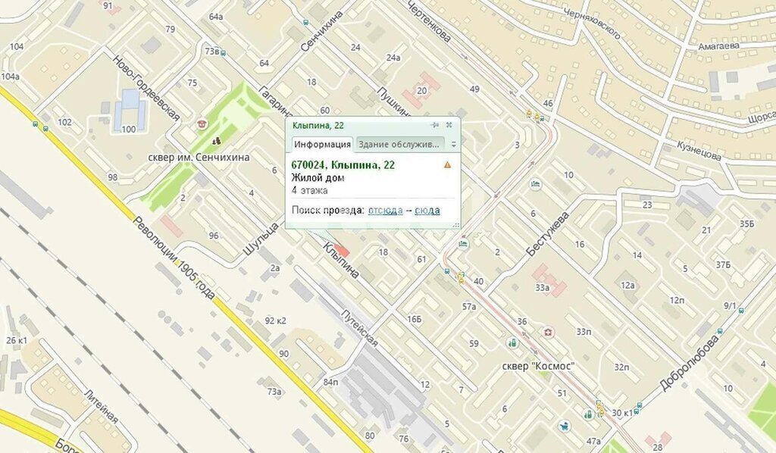The image size is (776, 453).
Task: Click the hotel bed icon near building 10
Action: pyautogui.click(x=537, y=184)
